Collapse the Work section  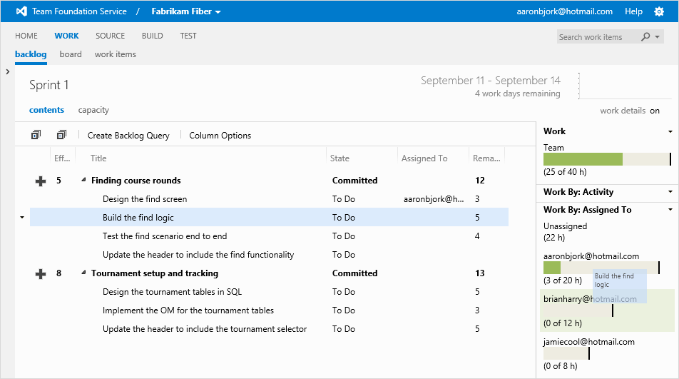pyautogui.click(x=670, y=131)
